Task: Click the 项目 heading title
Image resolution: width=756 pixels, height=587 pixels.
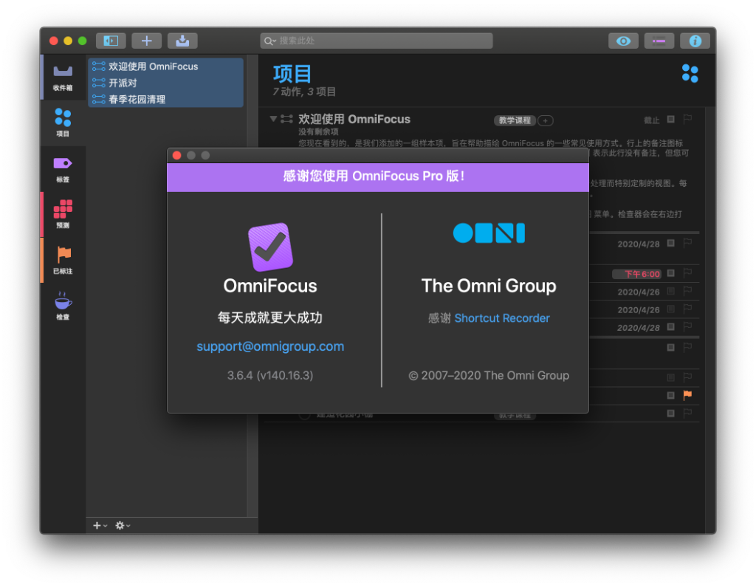Action: tap(292, 74)
